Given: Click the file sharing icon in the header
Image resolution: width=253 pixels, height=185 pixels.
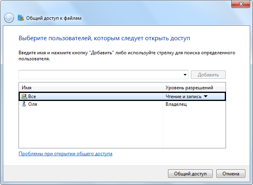Looking at the screenshot, I should click(x=21, y=18).
